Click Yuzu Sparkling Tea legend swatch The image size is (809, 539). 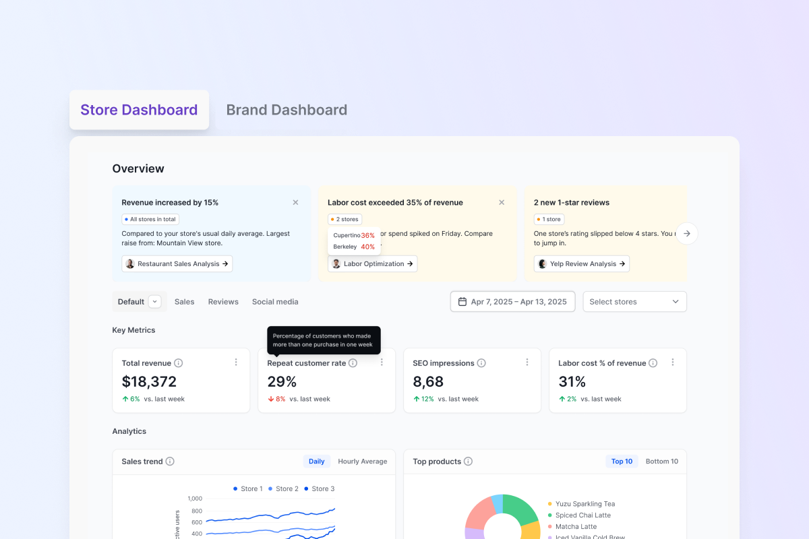[x=550, y=504]
